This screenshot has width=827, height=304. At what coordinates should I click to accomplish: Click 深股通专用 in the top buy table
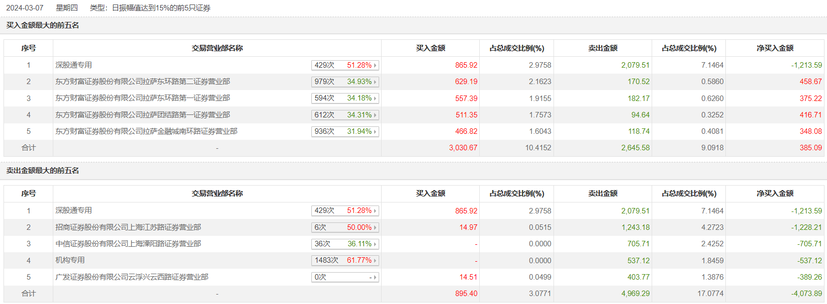pos(73,65)
